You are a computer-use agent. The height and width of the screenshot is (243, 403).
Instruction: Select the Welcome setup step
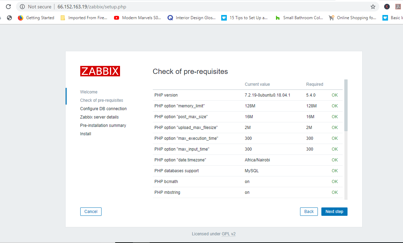pyautogui.click(x=89, y=92)
